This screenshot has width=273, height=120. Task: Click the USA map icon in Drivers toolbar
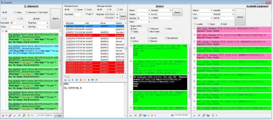coord(145,115)
